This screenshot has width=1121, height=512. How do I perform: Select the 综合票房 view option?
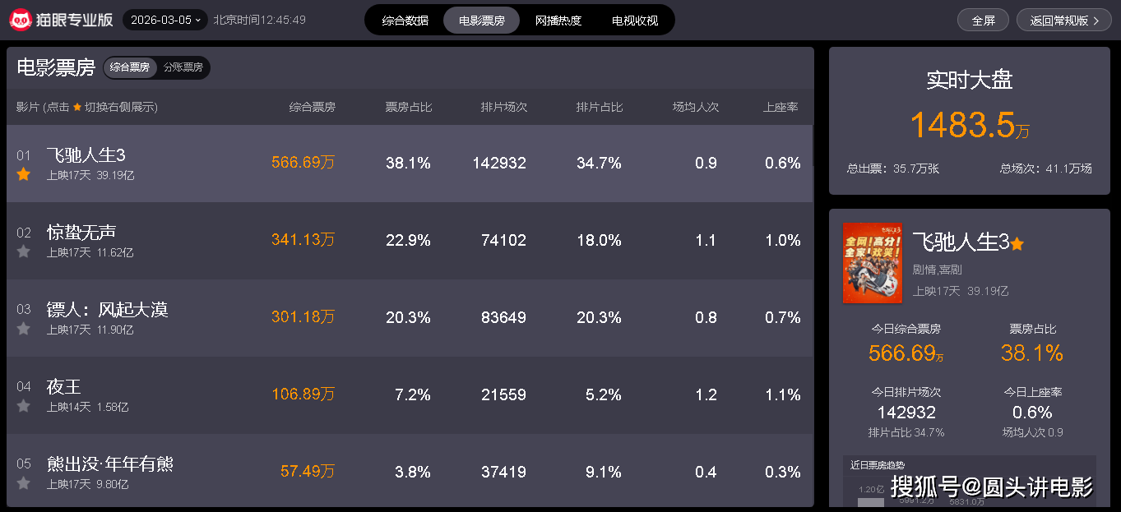(x=130, y=67)
